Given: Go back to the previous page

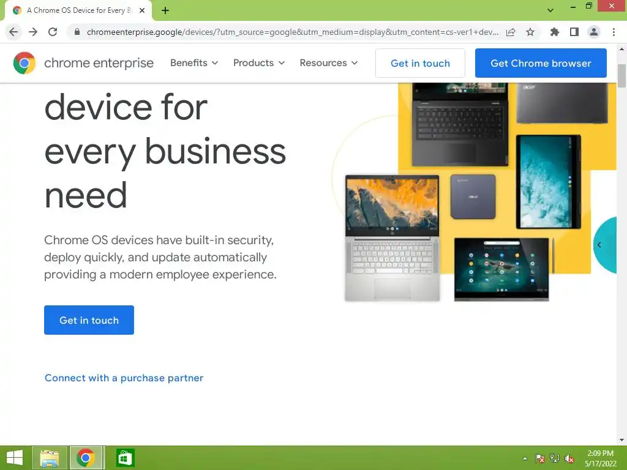Looking at the screenshot, I should [x=13, y=32].
